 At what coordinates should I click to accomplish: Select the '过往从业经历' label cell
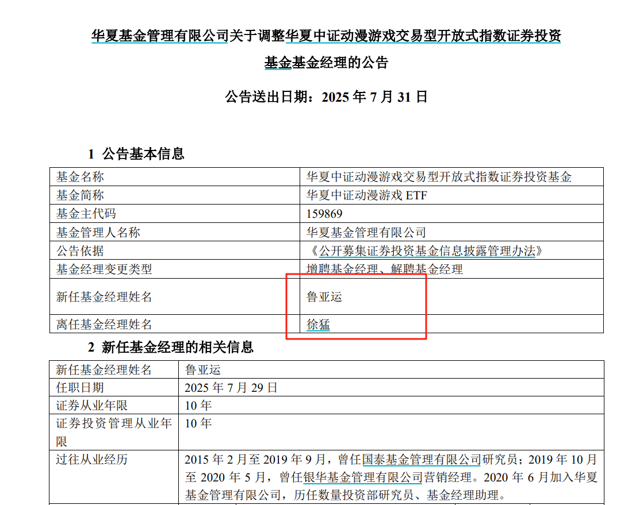(114, 477)
